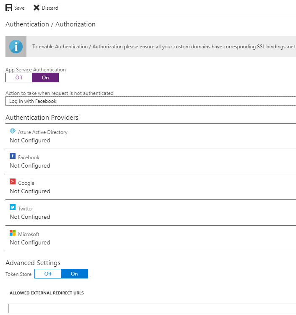The height and width of the screenshot is (315, 296).
Task: Click the blue information icon
Action: coord(16,47)
